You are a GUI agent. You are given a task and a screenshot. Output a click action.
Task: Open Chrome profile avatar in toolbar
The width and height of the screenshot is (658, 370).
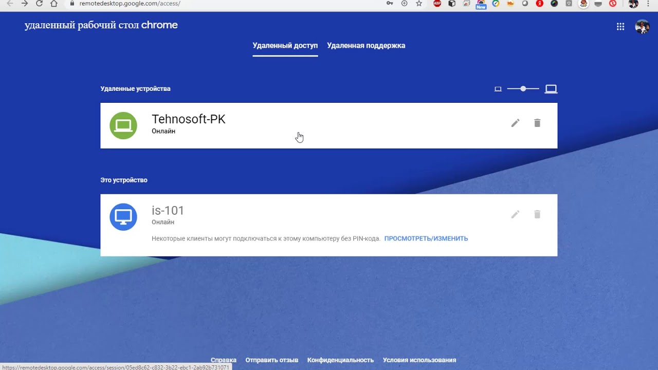pos(633,4)
